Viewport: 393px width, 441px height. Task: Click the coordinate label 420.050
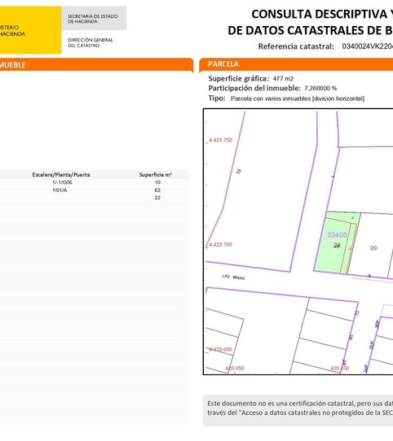(x=235, y=368)
